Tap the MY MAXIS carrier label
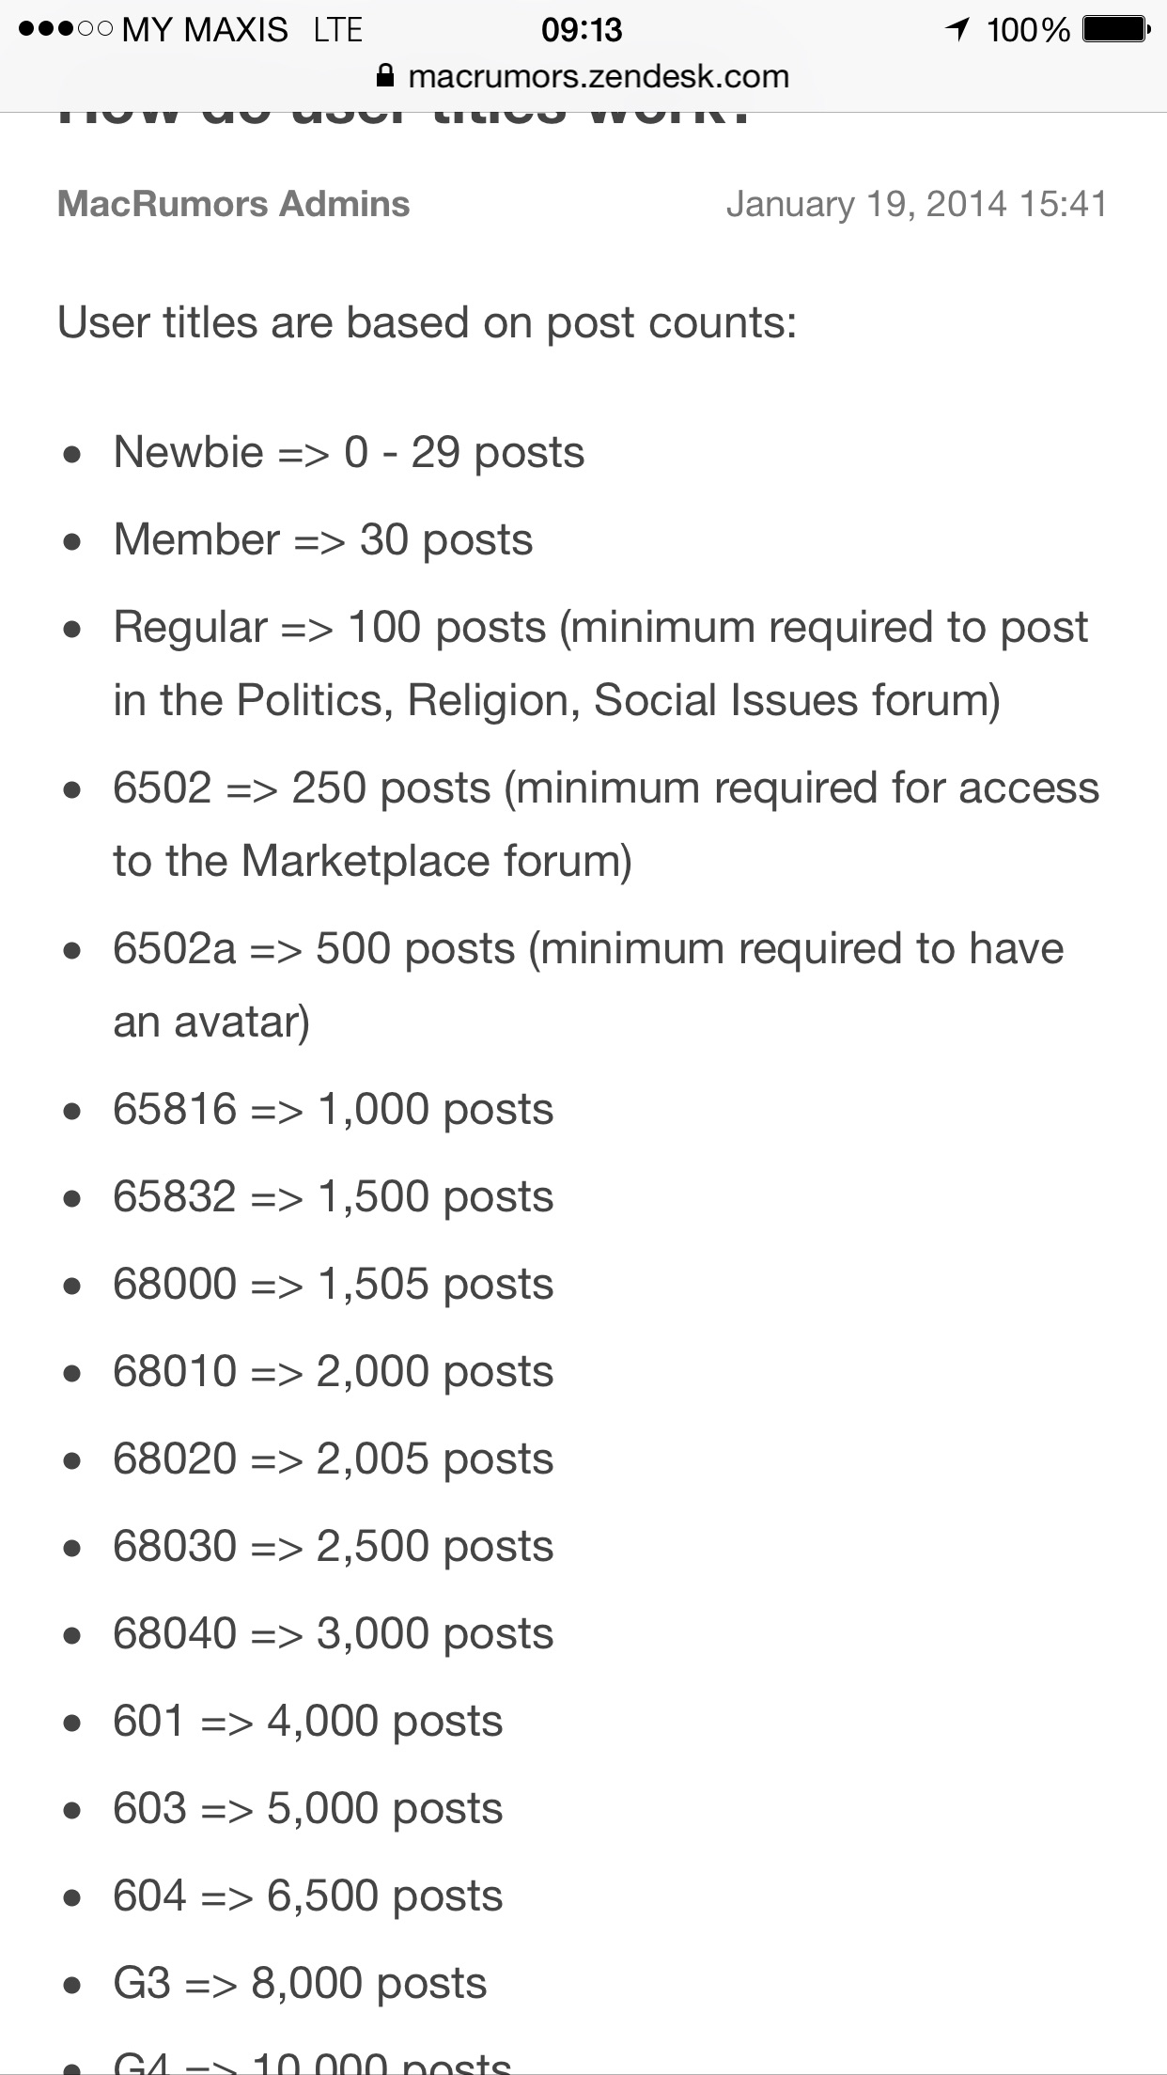 (x=205, y=30)
